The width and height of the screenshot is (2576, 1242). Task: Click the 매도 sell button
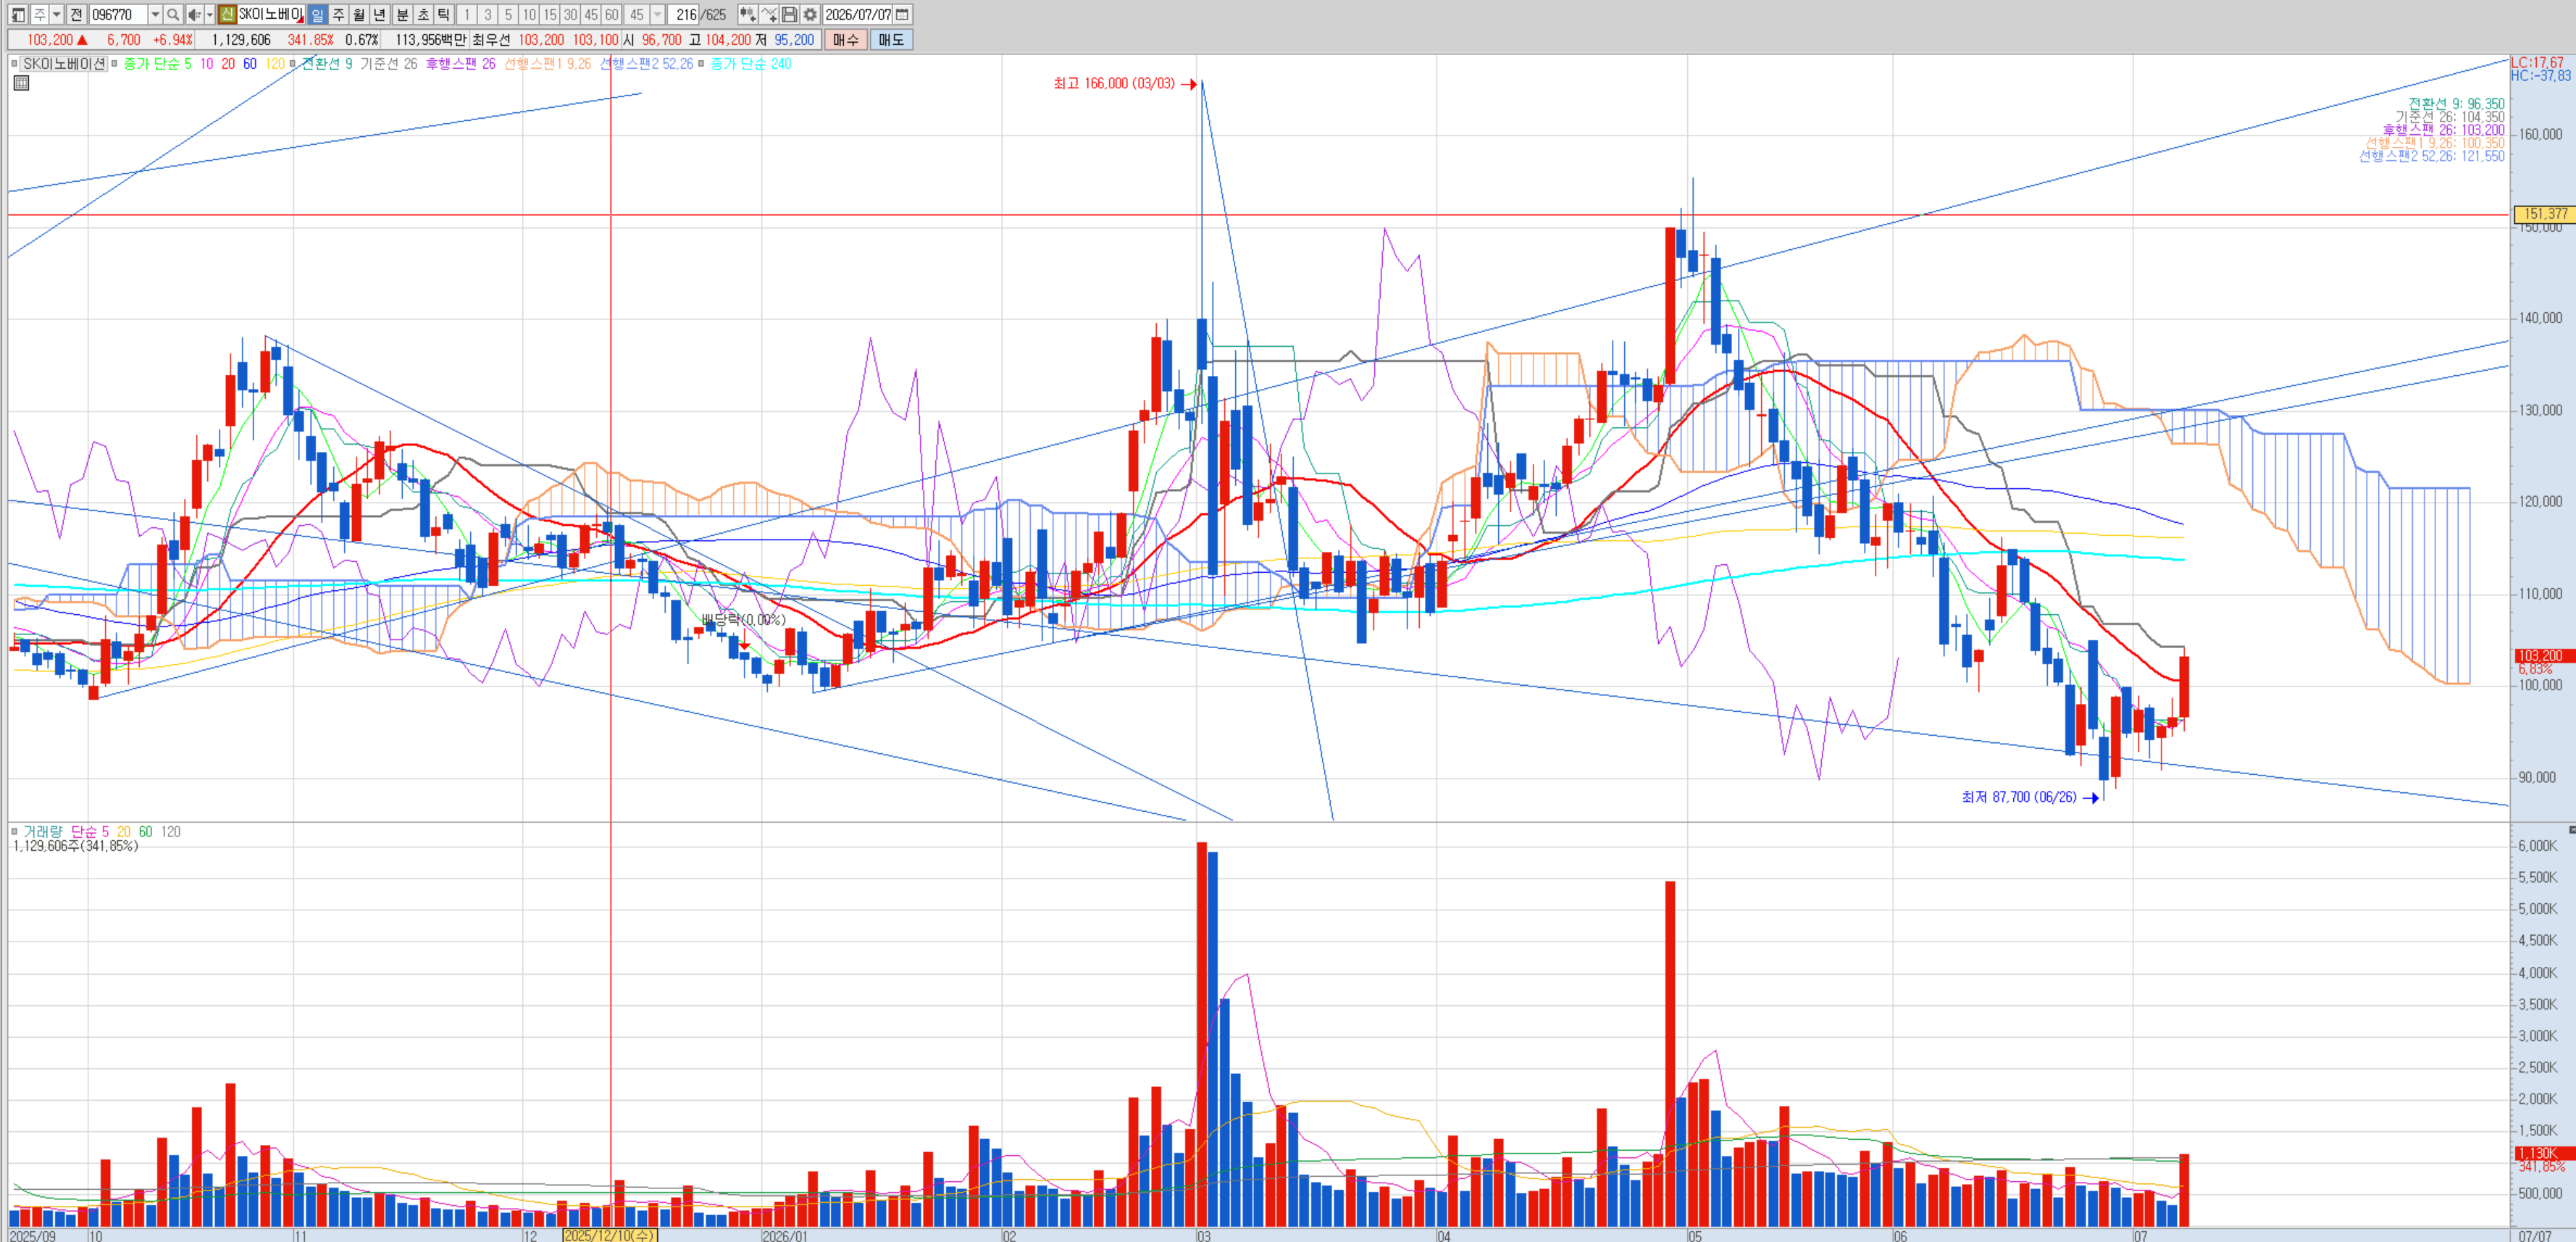pyautogui.click(x=891, y=39)
